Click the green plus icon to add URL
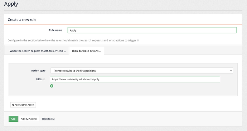 pyautogui.click(x=52, y=86)
